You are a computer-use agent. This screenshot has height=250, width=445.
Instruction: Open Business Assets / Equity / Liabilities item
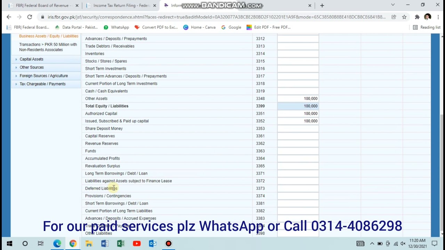(x=49, y=36)
